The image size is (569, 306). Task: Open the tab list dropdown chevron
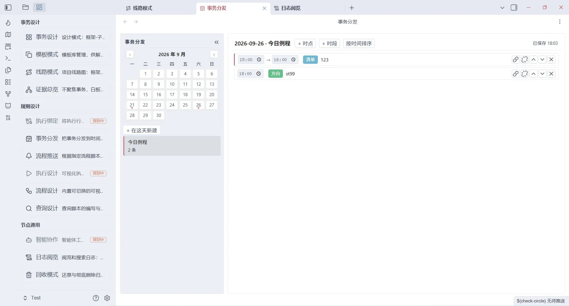pos(502,8)
